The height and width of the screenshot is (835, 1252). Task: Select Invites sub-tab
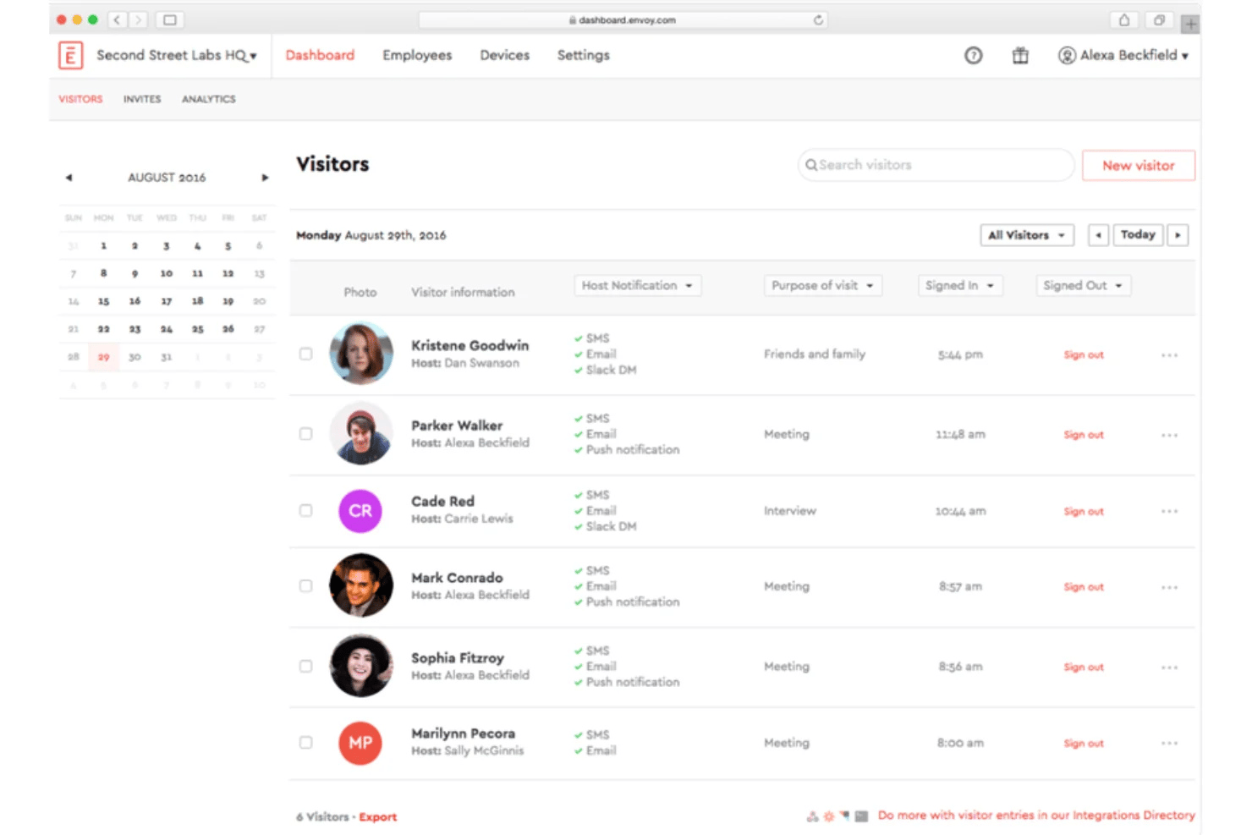pos(142,99)
